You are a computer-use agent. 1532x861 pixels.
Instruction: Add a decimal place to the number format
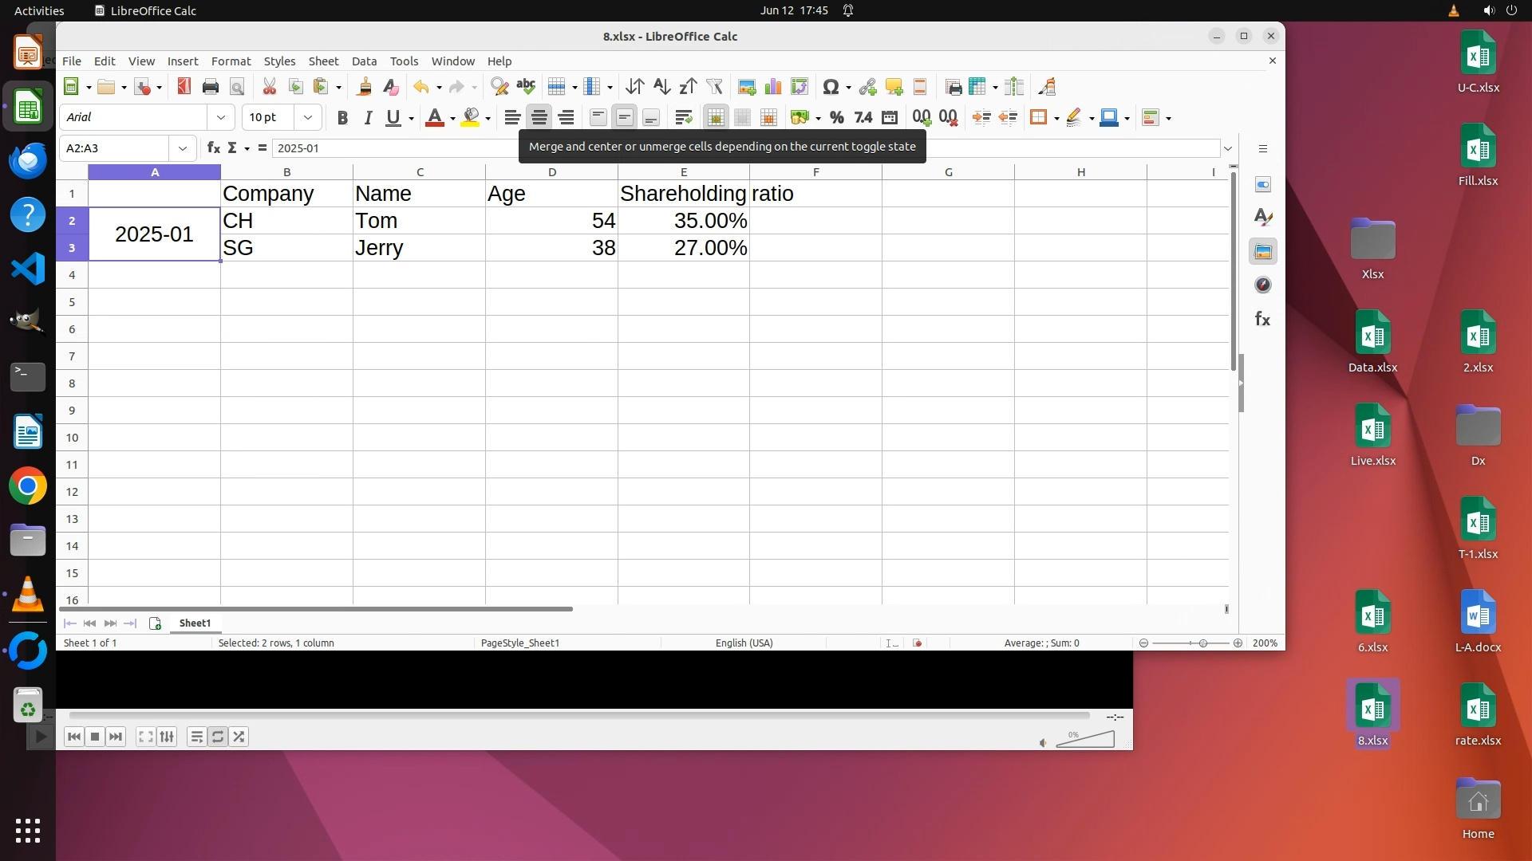click(922, 118)
